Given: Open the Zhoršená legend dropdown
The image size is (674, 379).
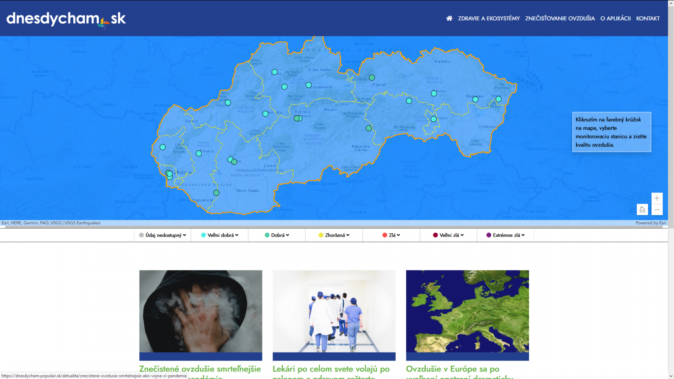Looking at the screenshot, I should (x=334, y=235).
